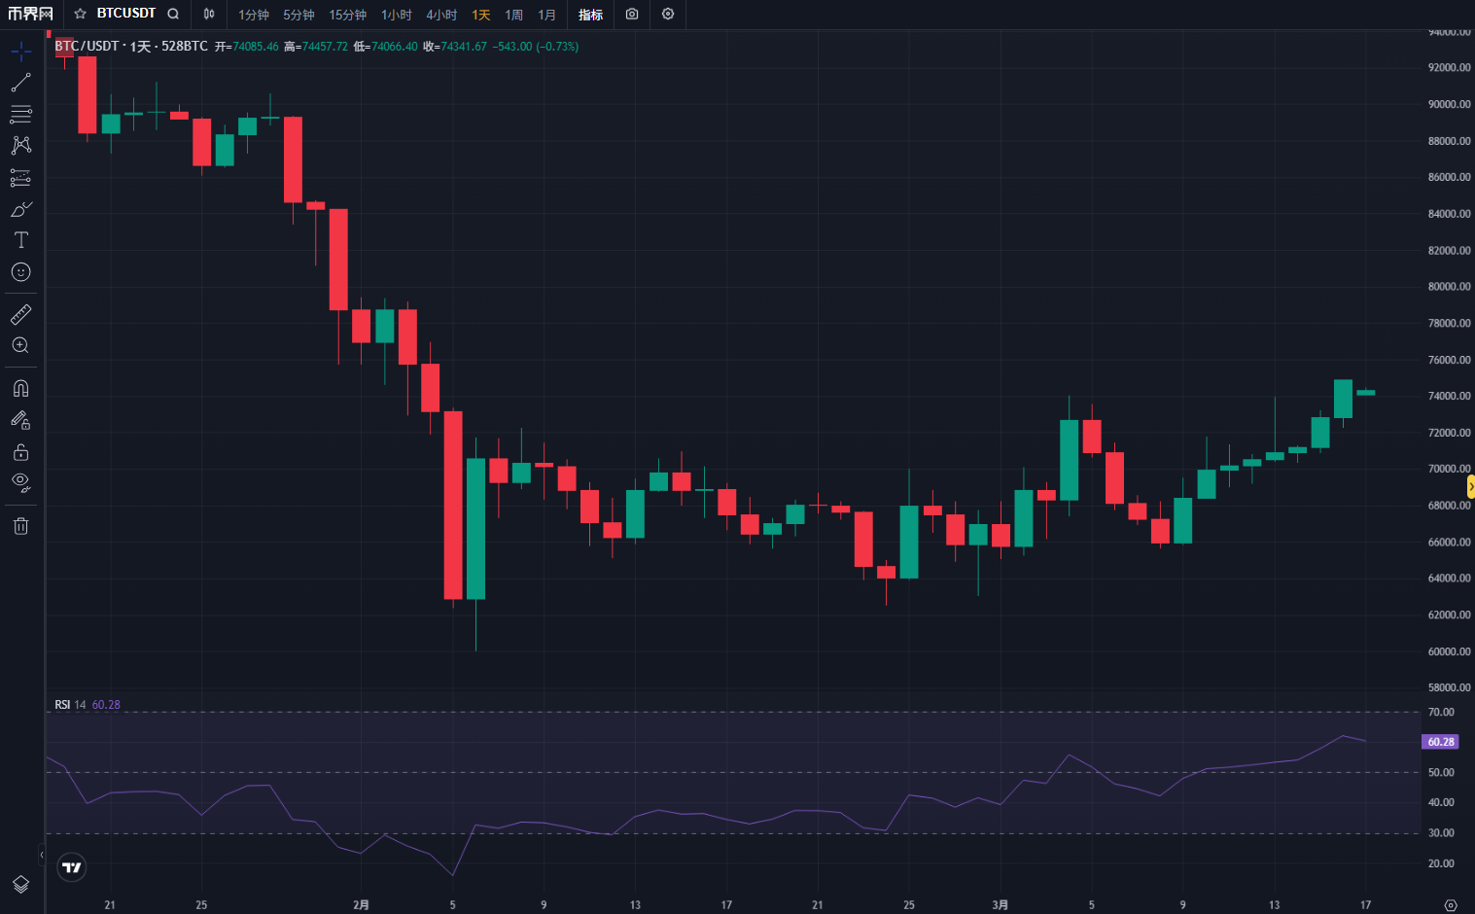Image resolution: width=1475 pixels, height=914 pixels.
Task: Switch to the 1月 monthly timeframe
Action: 547,15
